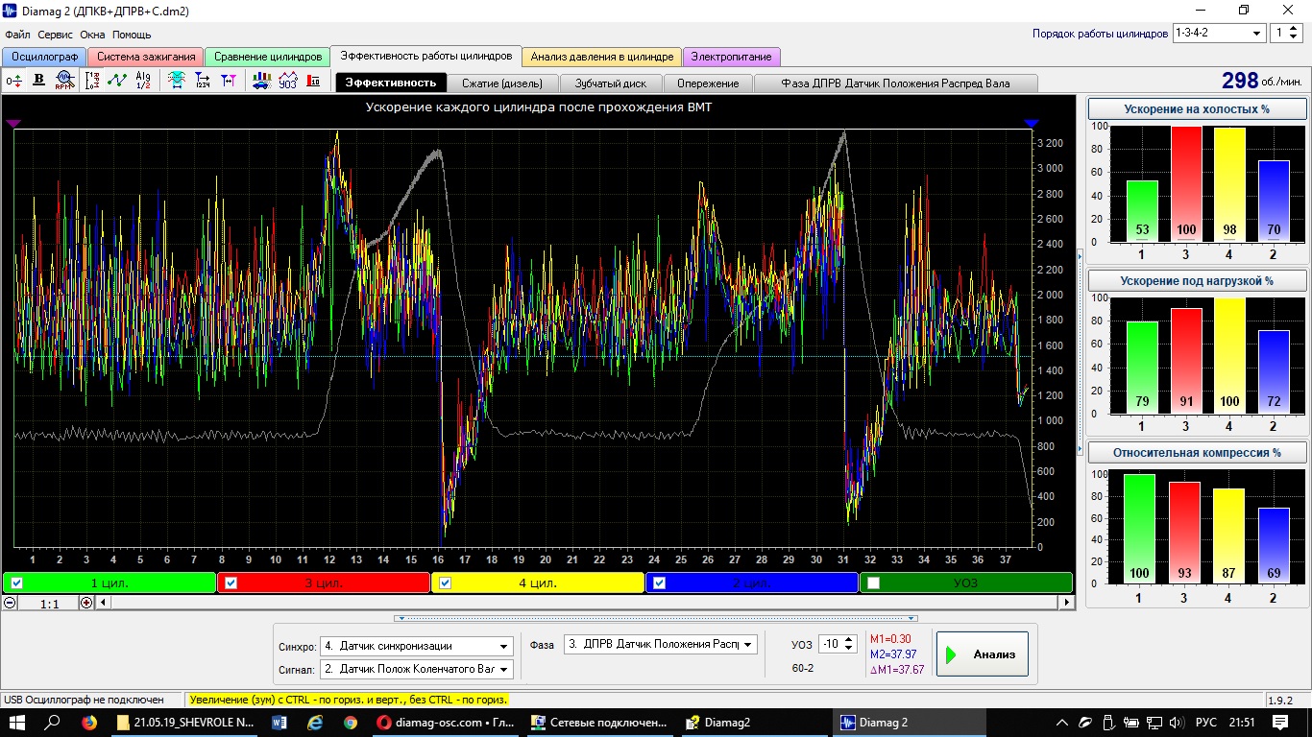Viewport: 1312px width, 737px height.
Task: Click the car with color bars icon
Action: [x=261, y=81]
